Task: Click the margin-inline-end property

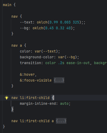Action: click(38, 103)
